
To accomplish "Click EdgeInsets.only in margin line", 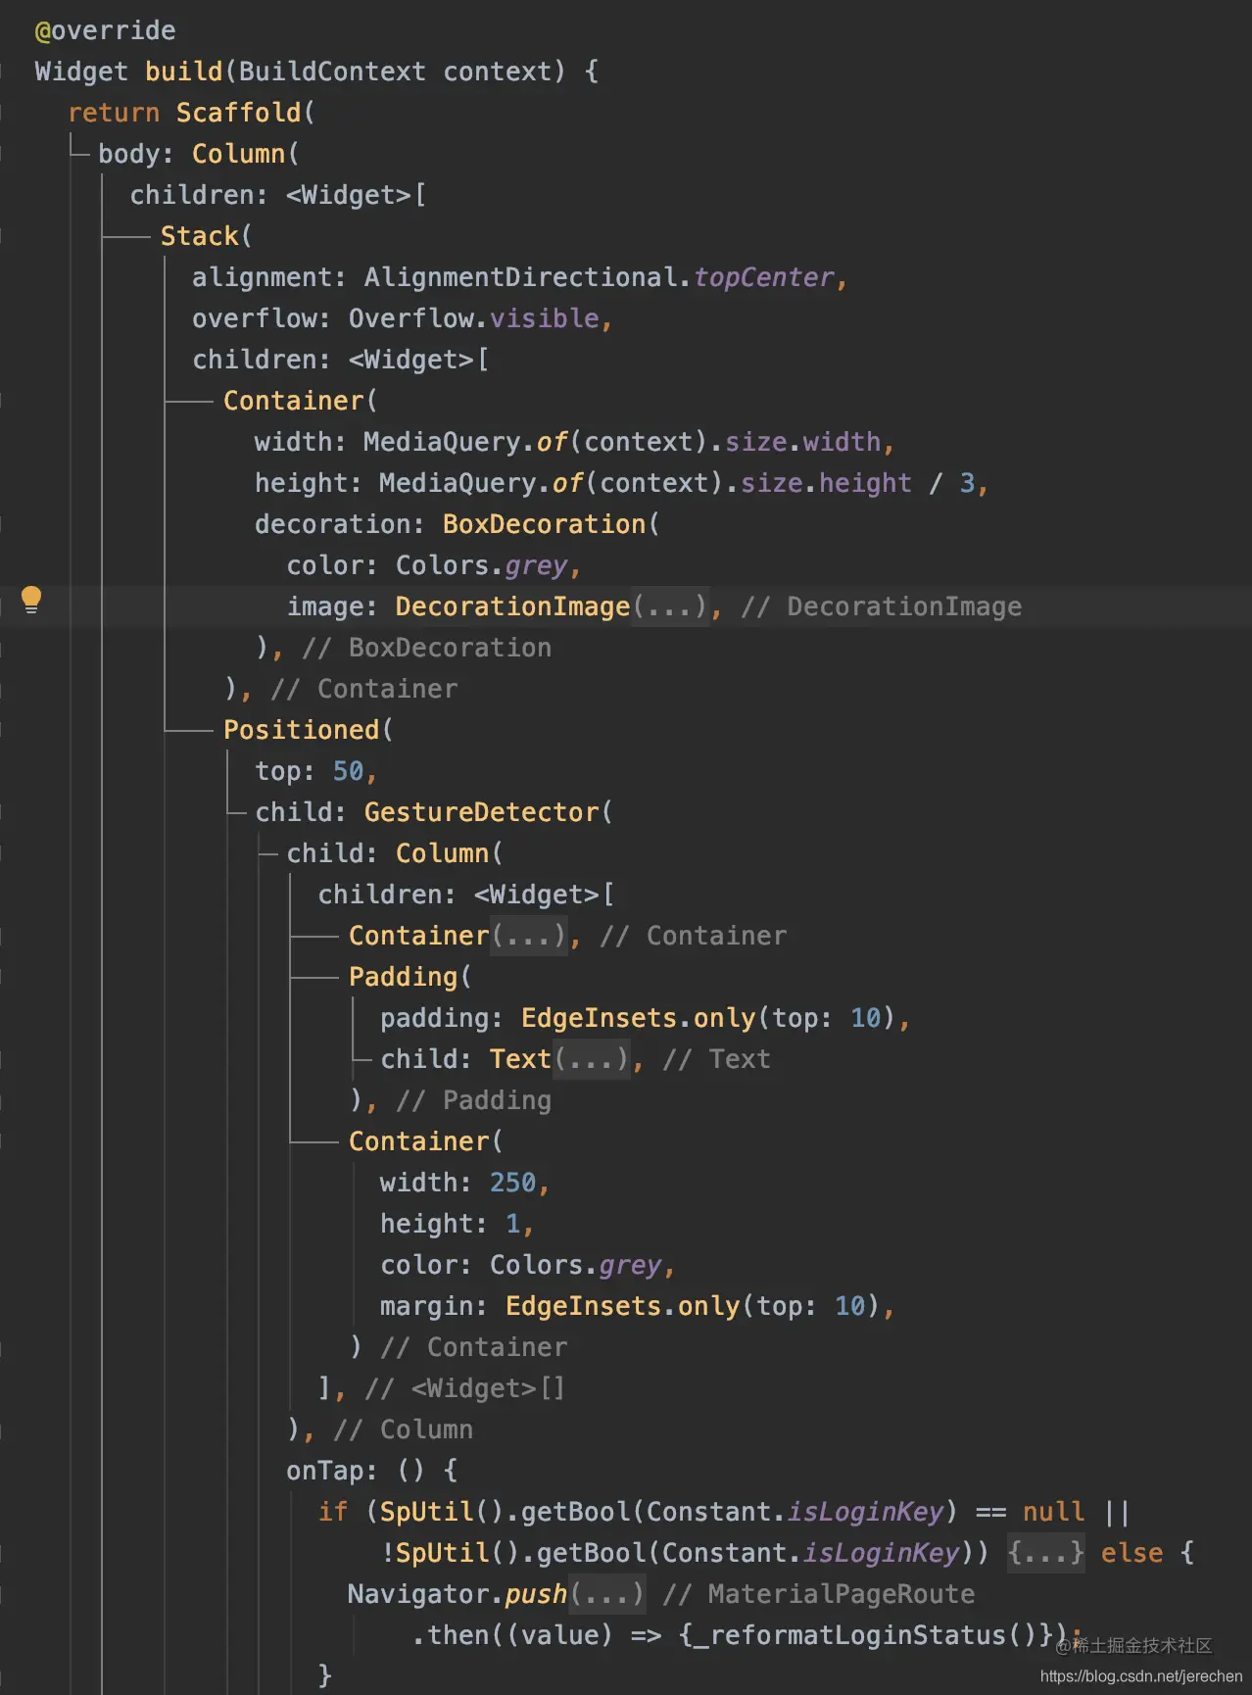I will [623, 1306].
